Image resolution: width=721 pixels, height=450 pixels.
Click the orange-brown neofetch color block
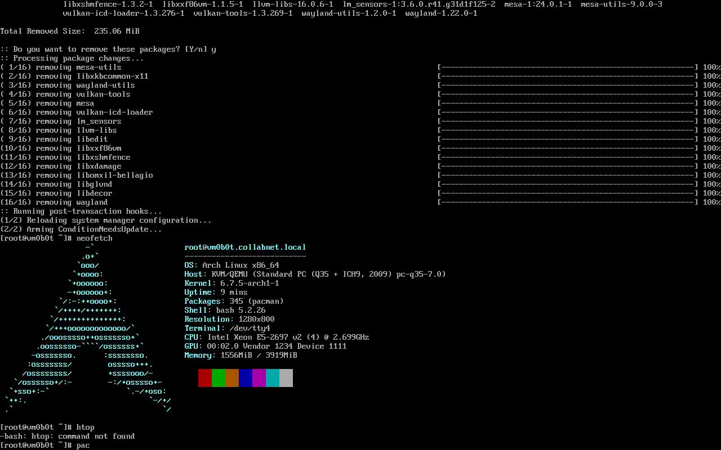coord(232,378)
